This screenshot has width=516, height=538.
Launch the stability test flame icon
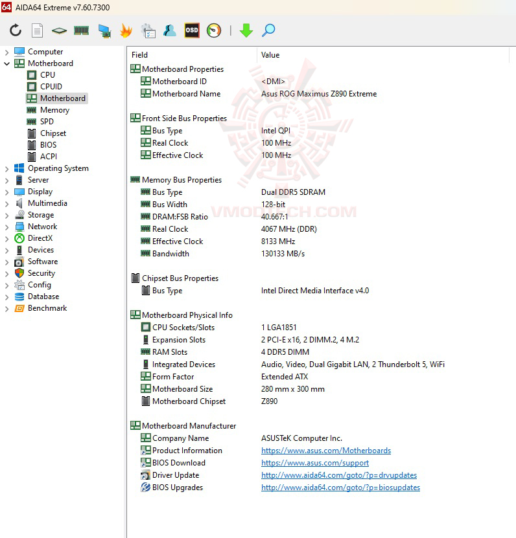[126, 30]
